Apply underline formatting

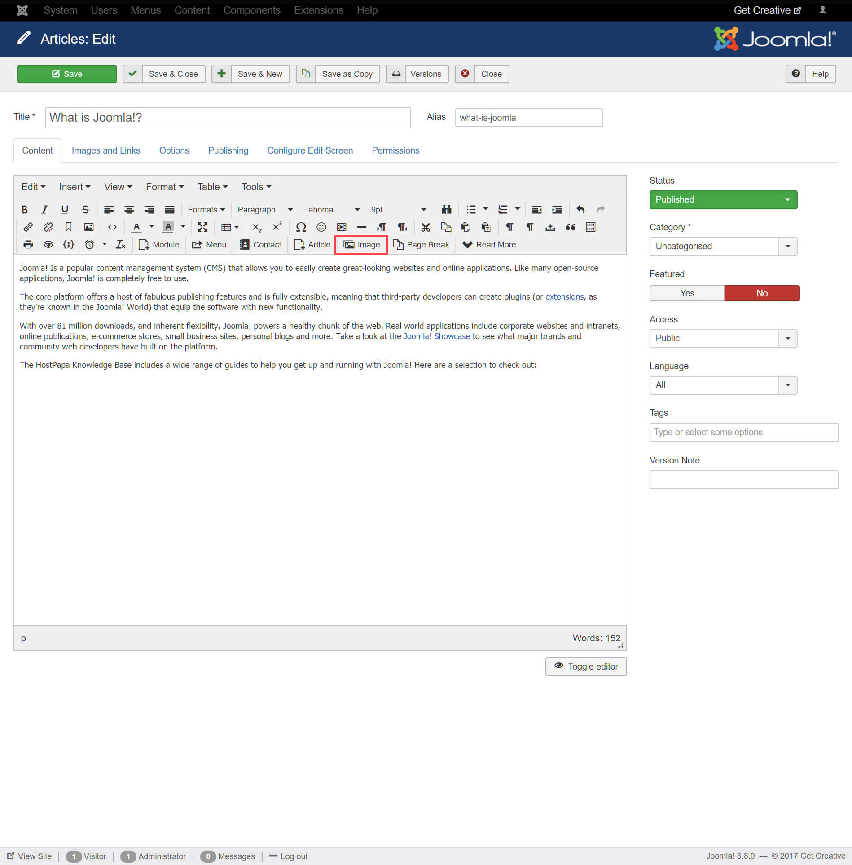[x=65, y=210]
